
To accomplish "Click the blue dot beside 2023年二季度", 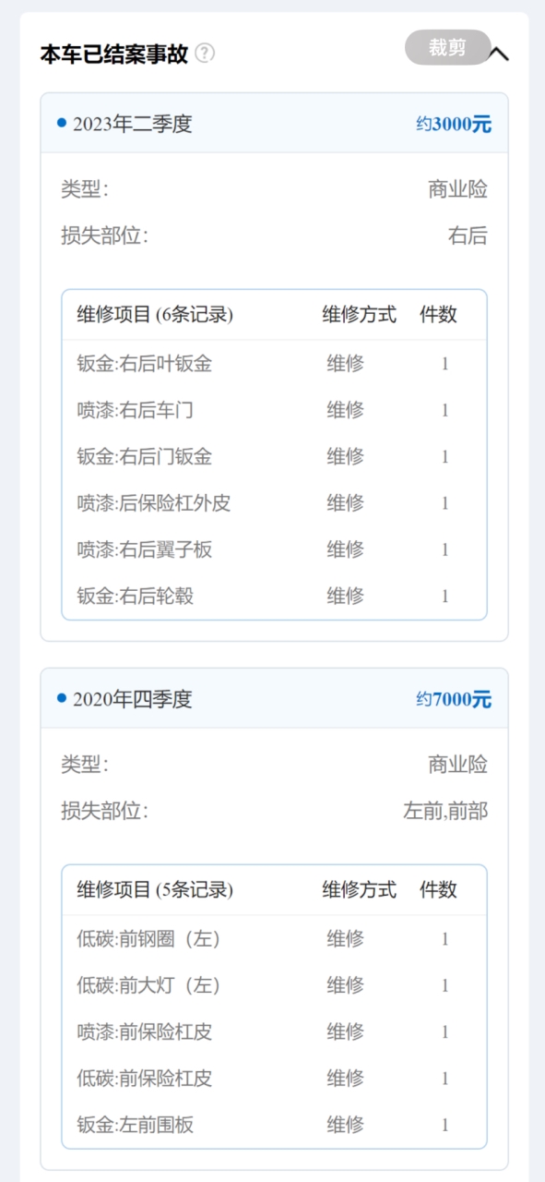I will coord(62,123).
